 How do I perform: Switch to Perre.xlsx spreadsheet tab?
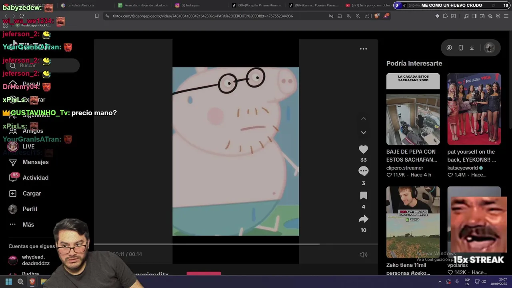click(x=143, y=5)
